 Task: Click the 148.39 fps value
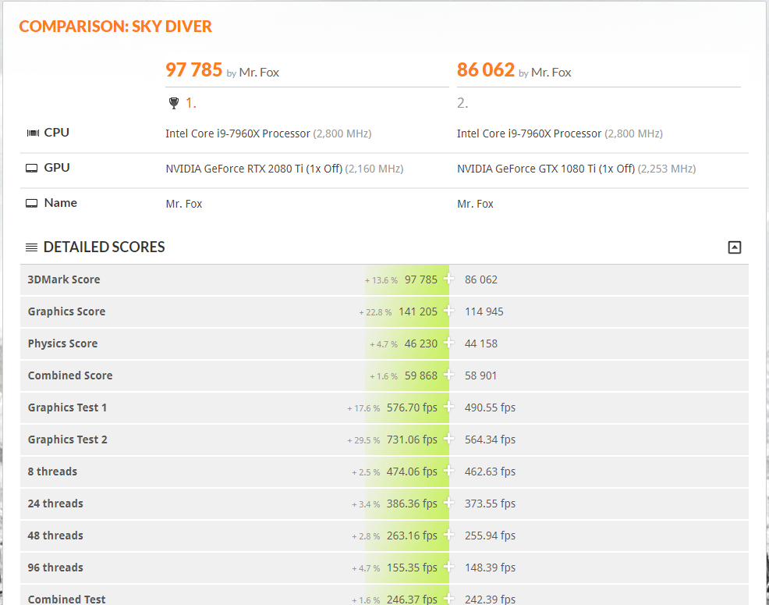tap(490, 568)
